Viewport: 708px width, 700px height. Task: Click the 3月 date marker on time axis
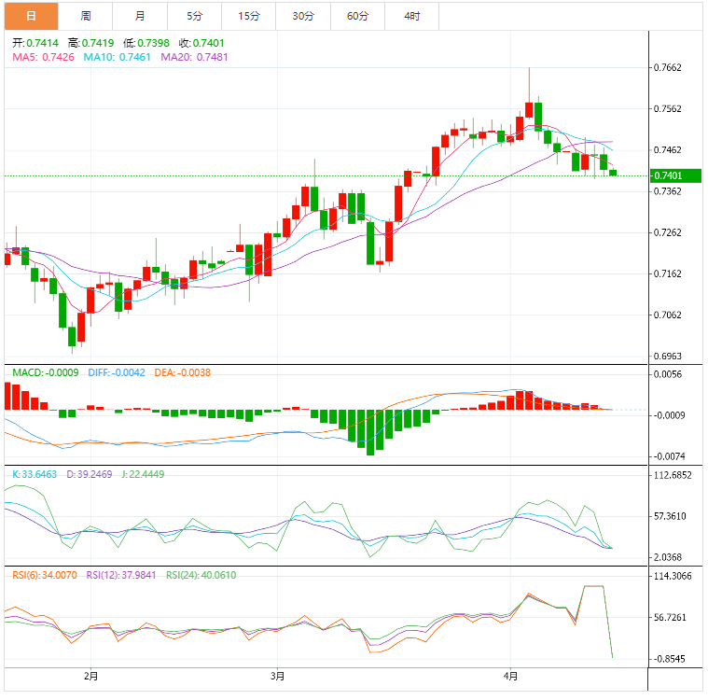pos(277,675)
